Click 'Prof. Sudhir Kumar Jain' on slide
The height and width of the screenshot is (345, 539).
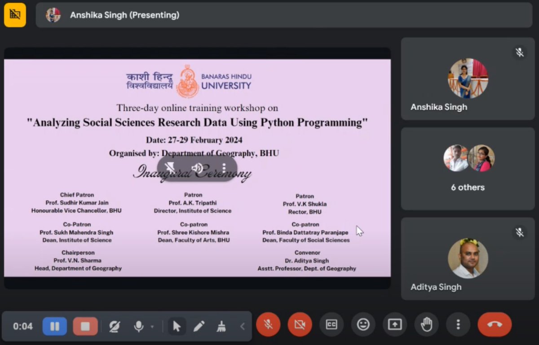click(77, 203)
